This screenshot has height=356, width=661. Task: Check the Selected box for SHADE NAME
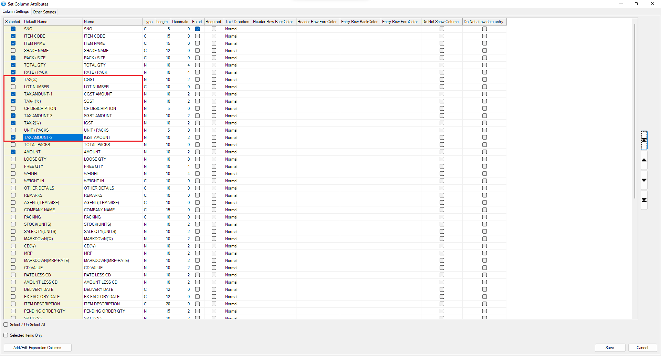13,51
